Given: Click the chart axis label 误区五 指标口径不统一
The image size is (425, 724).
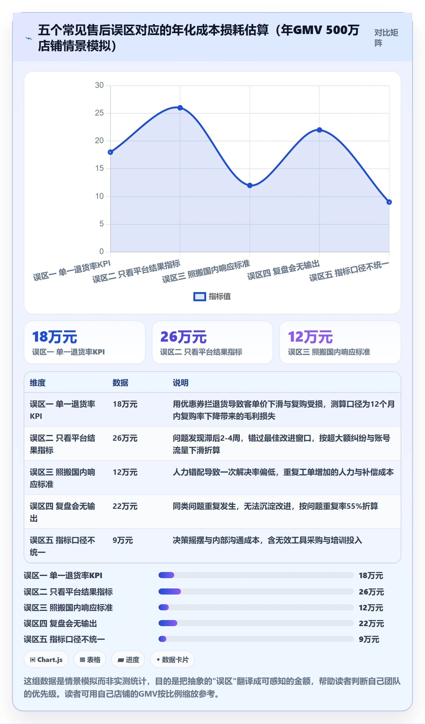Looking at the screenshot, I should tap(349, 271).
